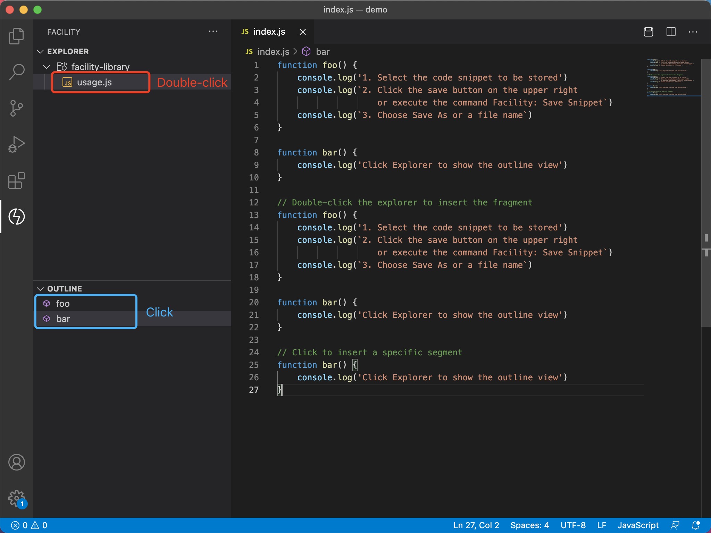Open the Search view in activity bar
711x533 pixels.
coord(16,72)
